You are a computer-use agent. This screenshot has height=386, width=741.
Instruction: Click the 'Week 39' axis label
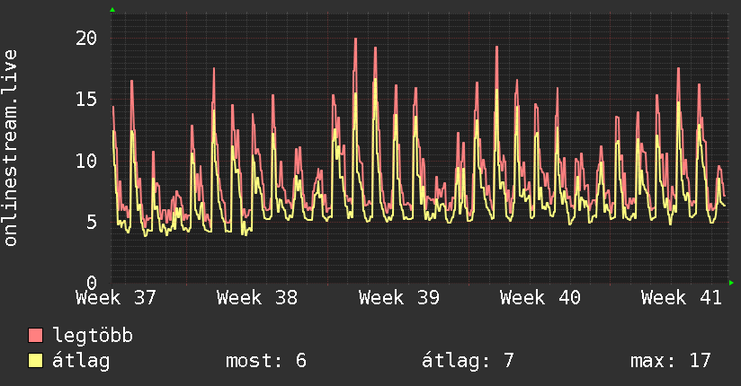tap(399, 298)
